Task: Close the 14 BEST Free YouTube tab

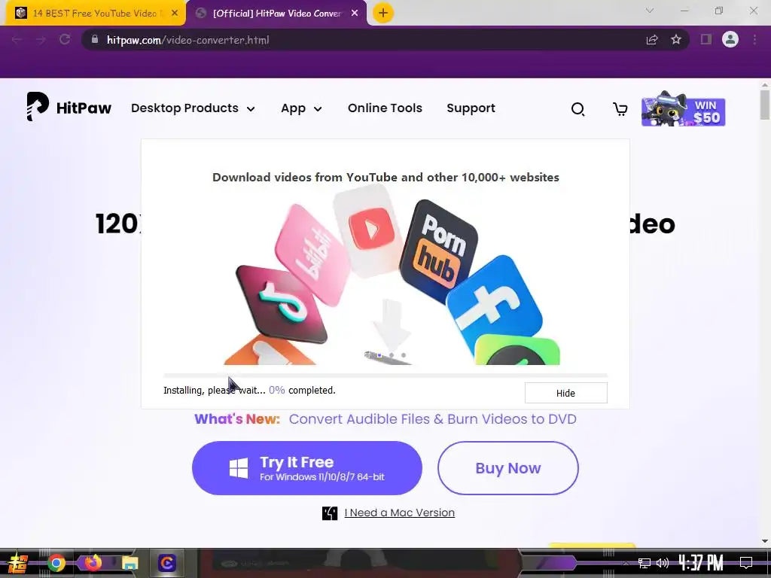Action: point(175,14)
